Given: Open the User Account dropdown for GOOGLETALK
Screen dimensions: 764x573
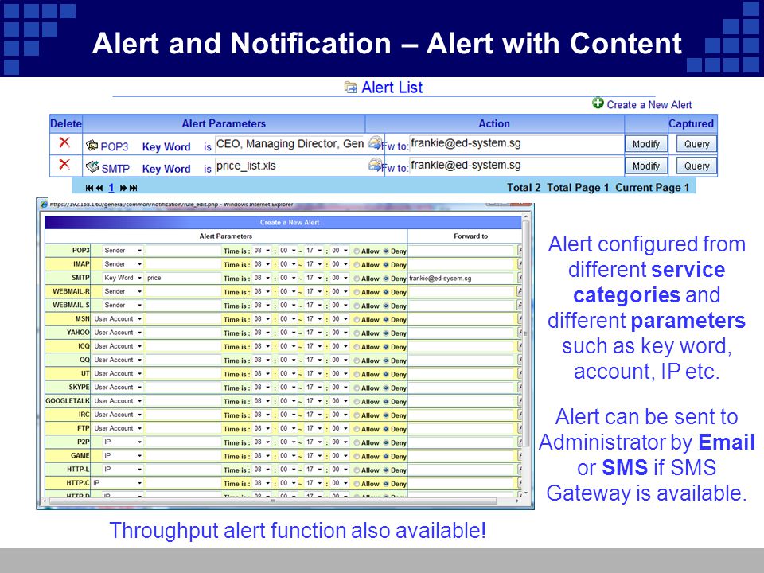Looking at the screenshot, I should click(x=118, y=400).
